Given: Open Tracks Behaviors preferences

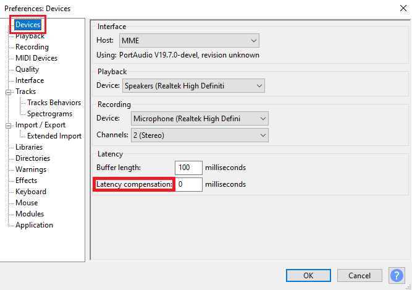Looking at the screenshot, I should point(54,103).
